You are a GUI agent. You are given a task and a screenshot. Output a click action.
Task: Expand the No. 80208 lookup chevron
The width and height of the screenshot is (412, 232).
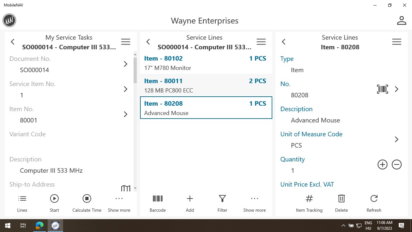(x=397, y=89)
